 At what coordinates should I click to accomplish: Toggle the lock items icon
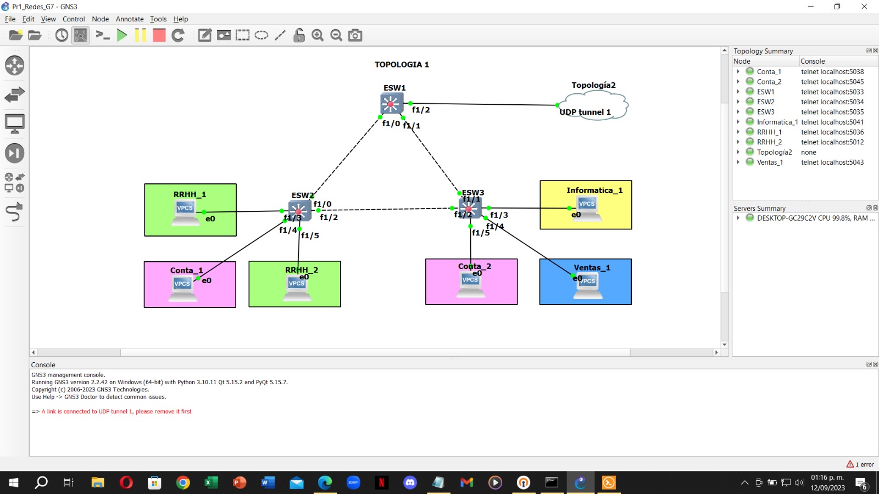[298, 35]
